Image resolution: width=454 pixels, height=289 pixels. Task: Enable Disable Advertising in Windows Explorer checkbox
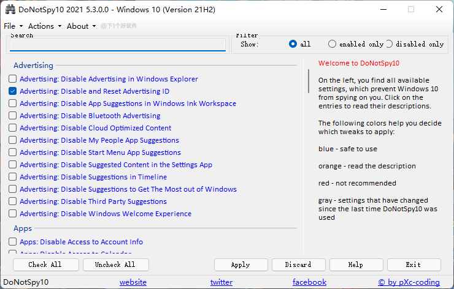coord(13,79)
